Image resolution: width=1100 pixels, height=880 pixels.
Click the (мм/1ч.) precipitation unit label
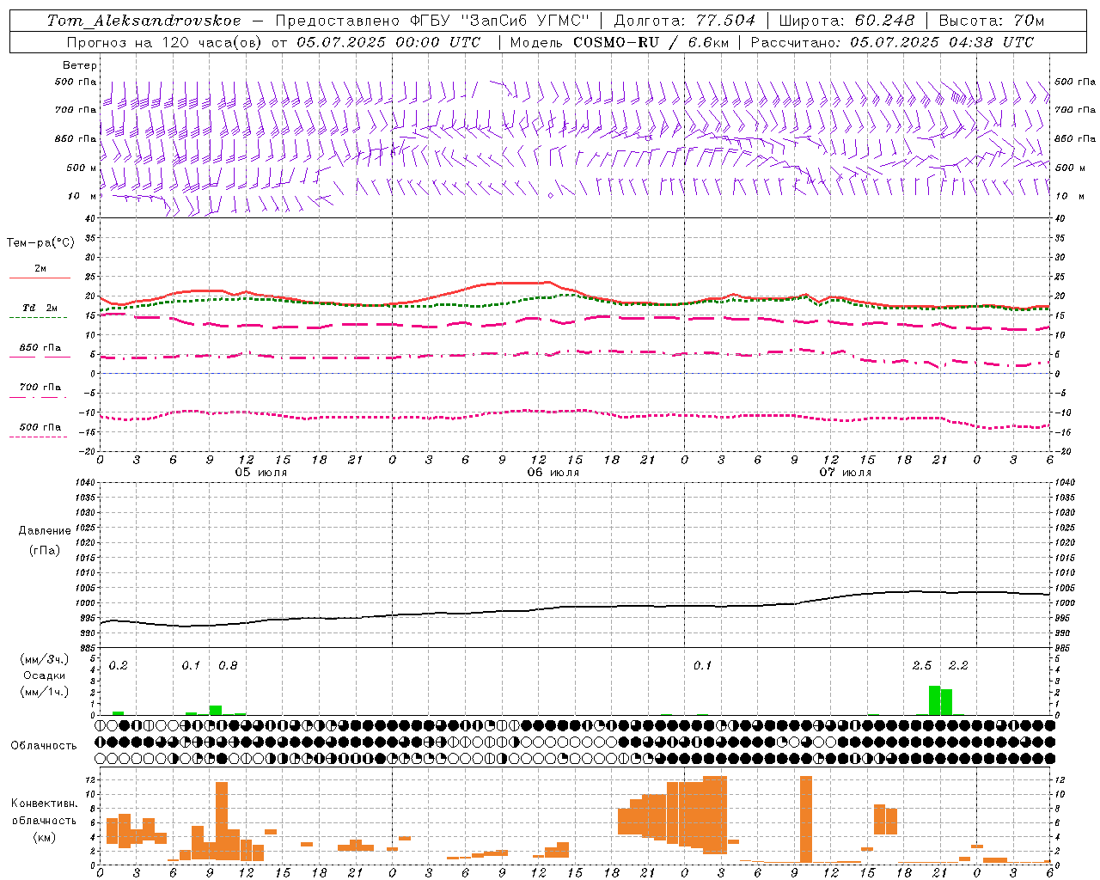click(44, 692)
